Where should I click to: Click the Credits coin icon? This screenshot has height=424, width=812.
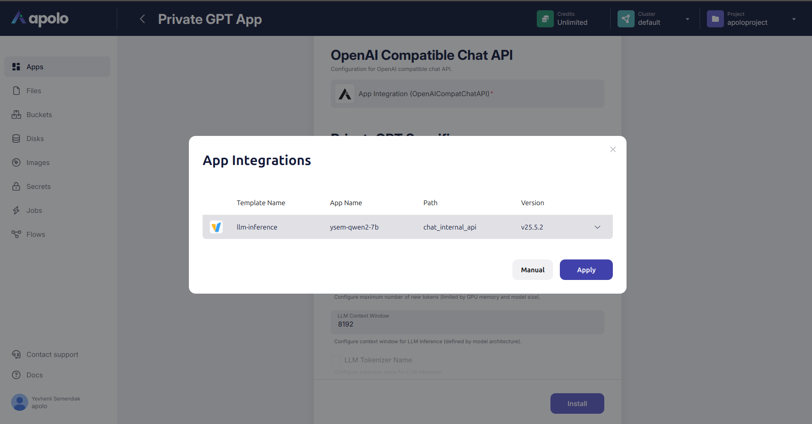tap(545, 19)
